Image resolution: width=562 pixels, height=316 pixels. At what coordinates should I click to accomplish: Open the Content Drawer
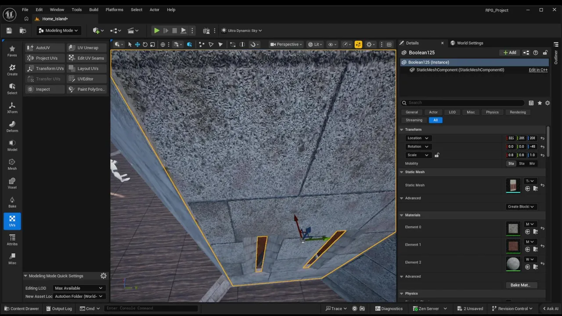tap(21, 309)
